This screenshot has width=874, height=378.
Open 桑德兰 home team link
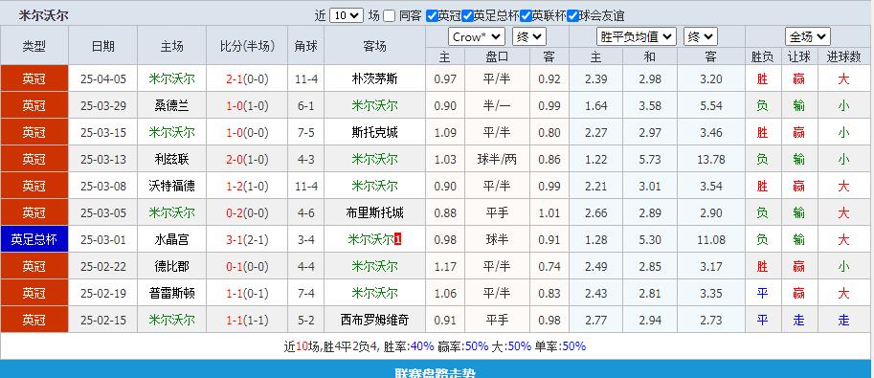coord(171,106)
